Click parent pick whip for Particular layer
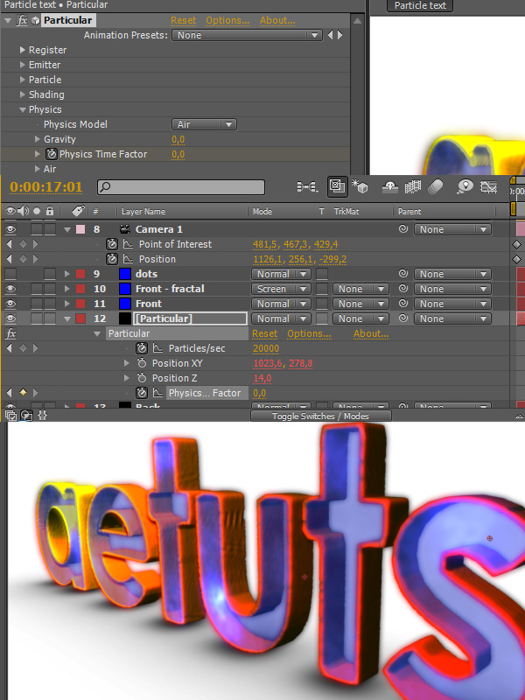The image size is (525, 700). click(x=403, y=318)
